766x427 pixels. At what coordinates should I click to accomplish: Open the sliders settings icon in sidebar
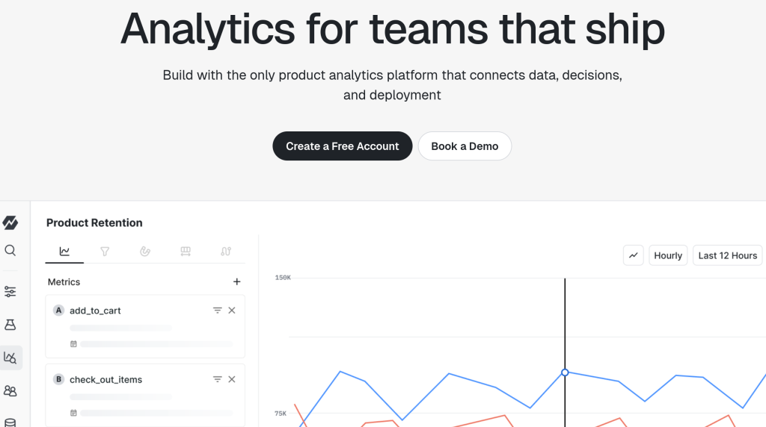click(10, 291)
